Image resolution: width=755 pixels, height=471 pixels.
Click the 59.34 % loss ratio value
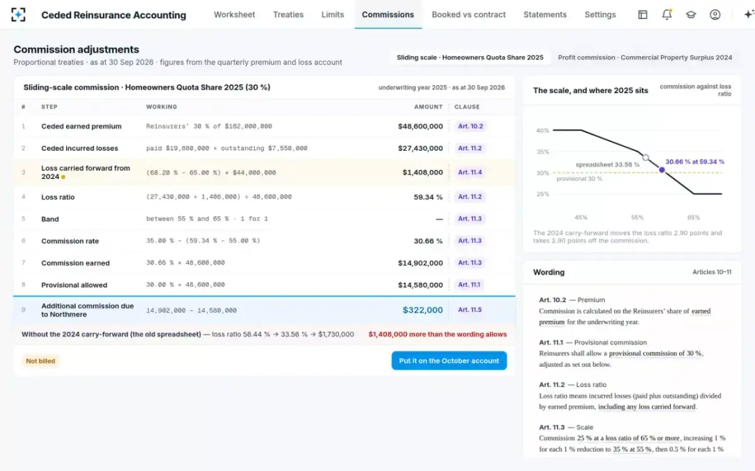(428, 197)
